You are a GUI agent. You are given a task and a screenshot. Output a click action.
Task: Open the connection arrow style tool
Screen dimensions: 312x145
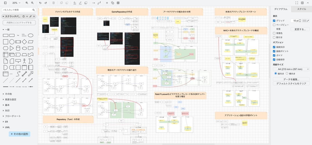tap(94, 3)
